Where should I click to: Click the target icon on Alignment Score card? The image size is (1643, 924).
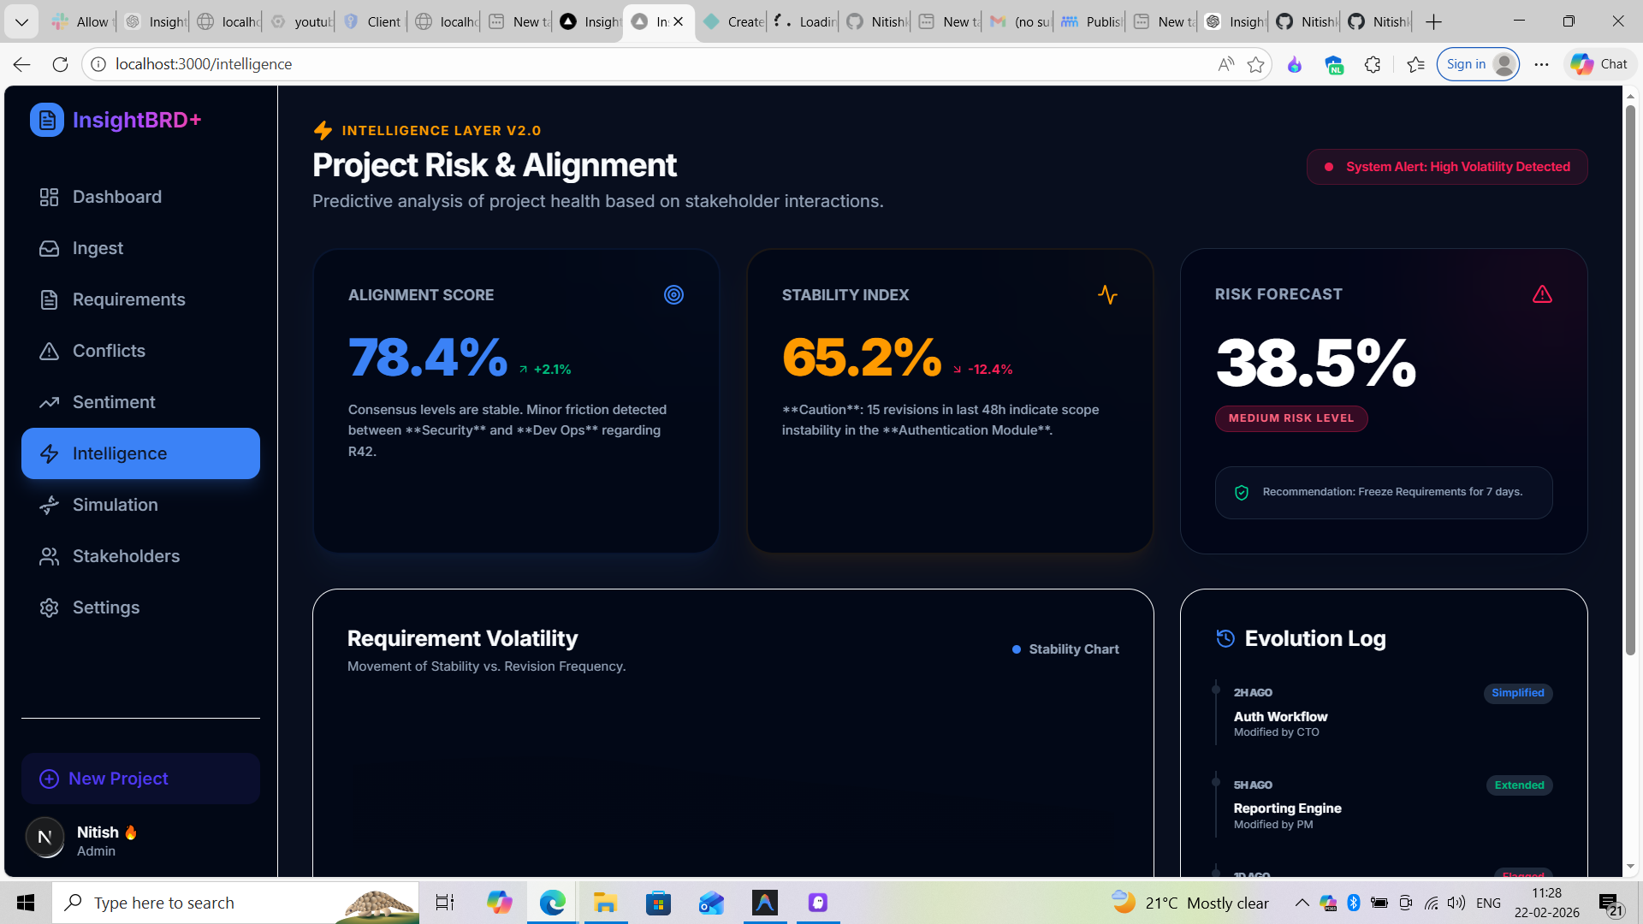pyautogui.click(x=674, y=294)
